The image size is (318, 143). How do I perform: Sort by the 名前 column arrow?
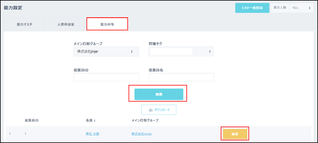coord(95,121)
